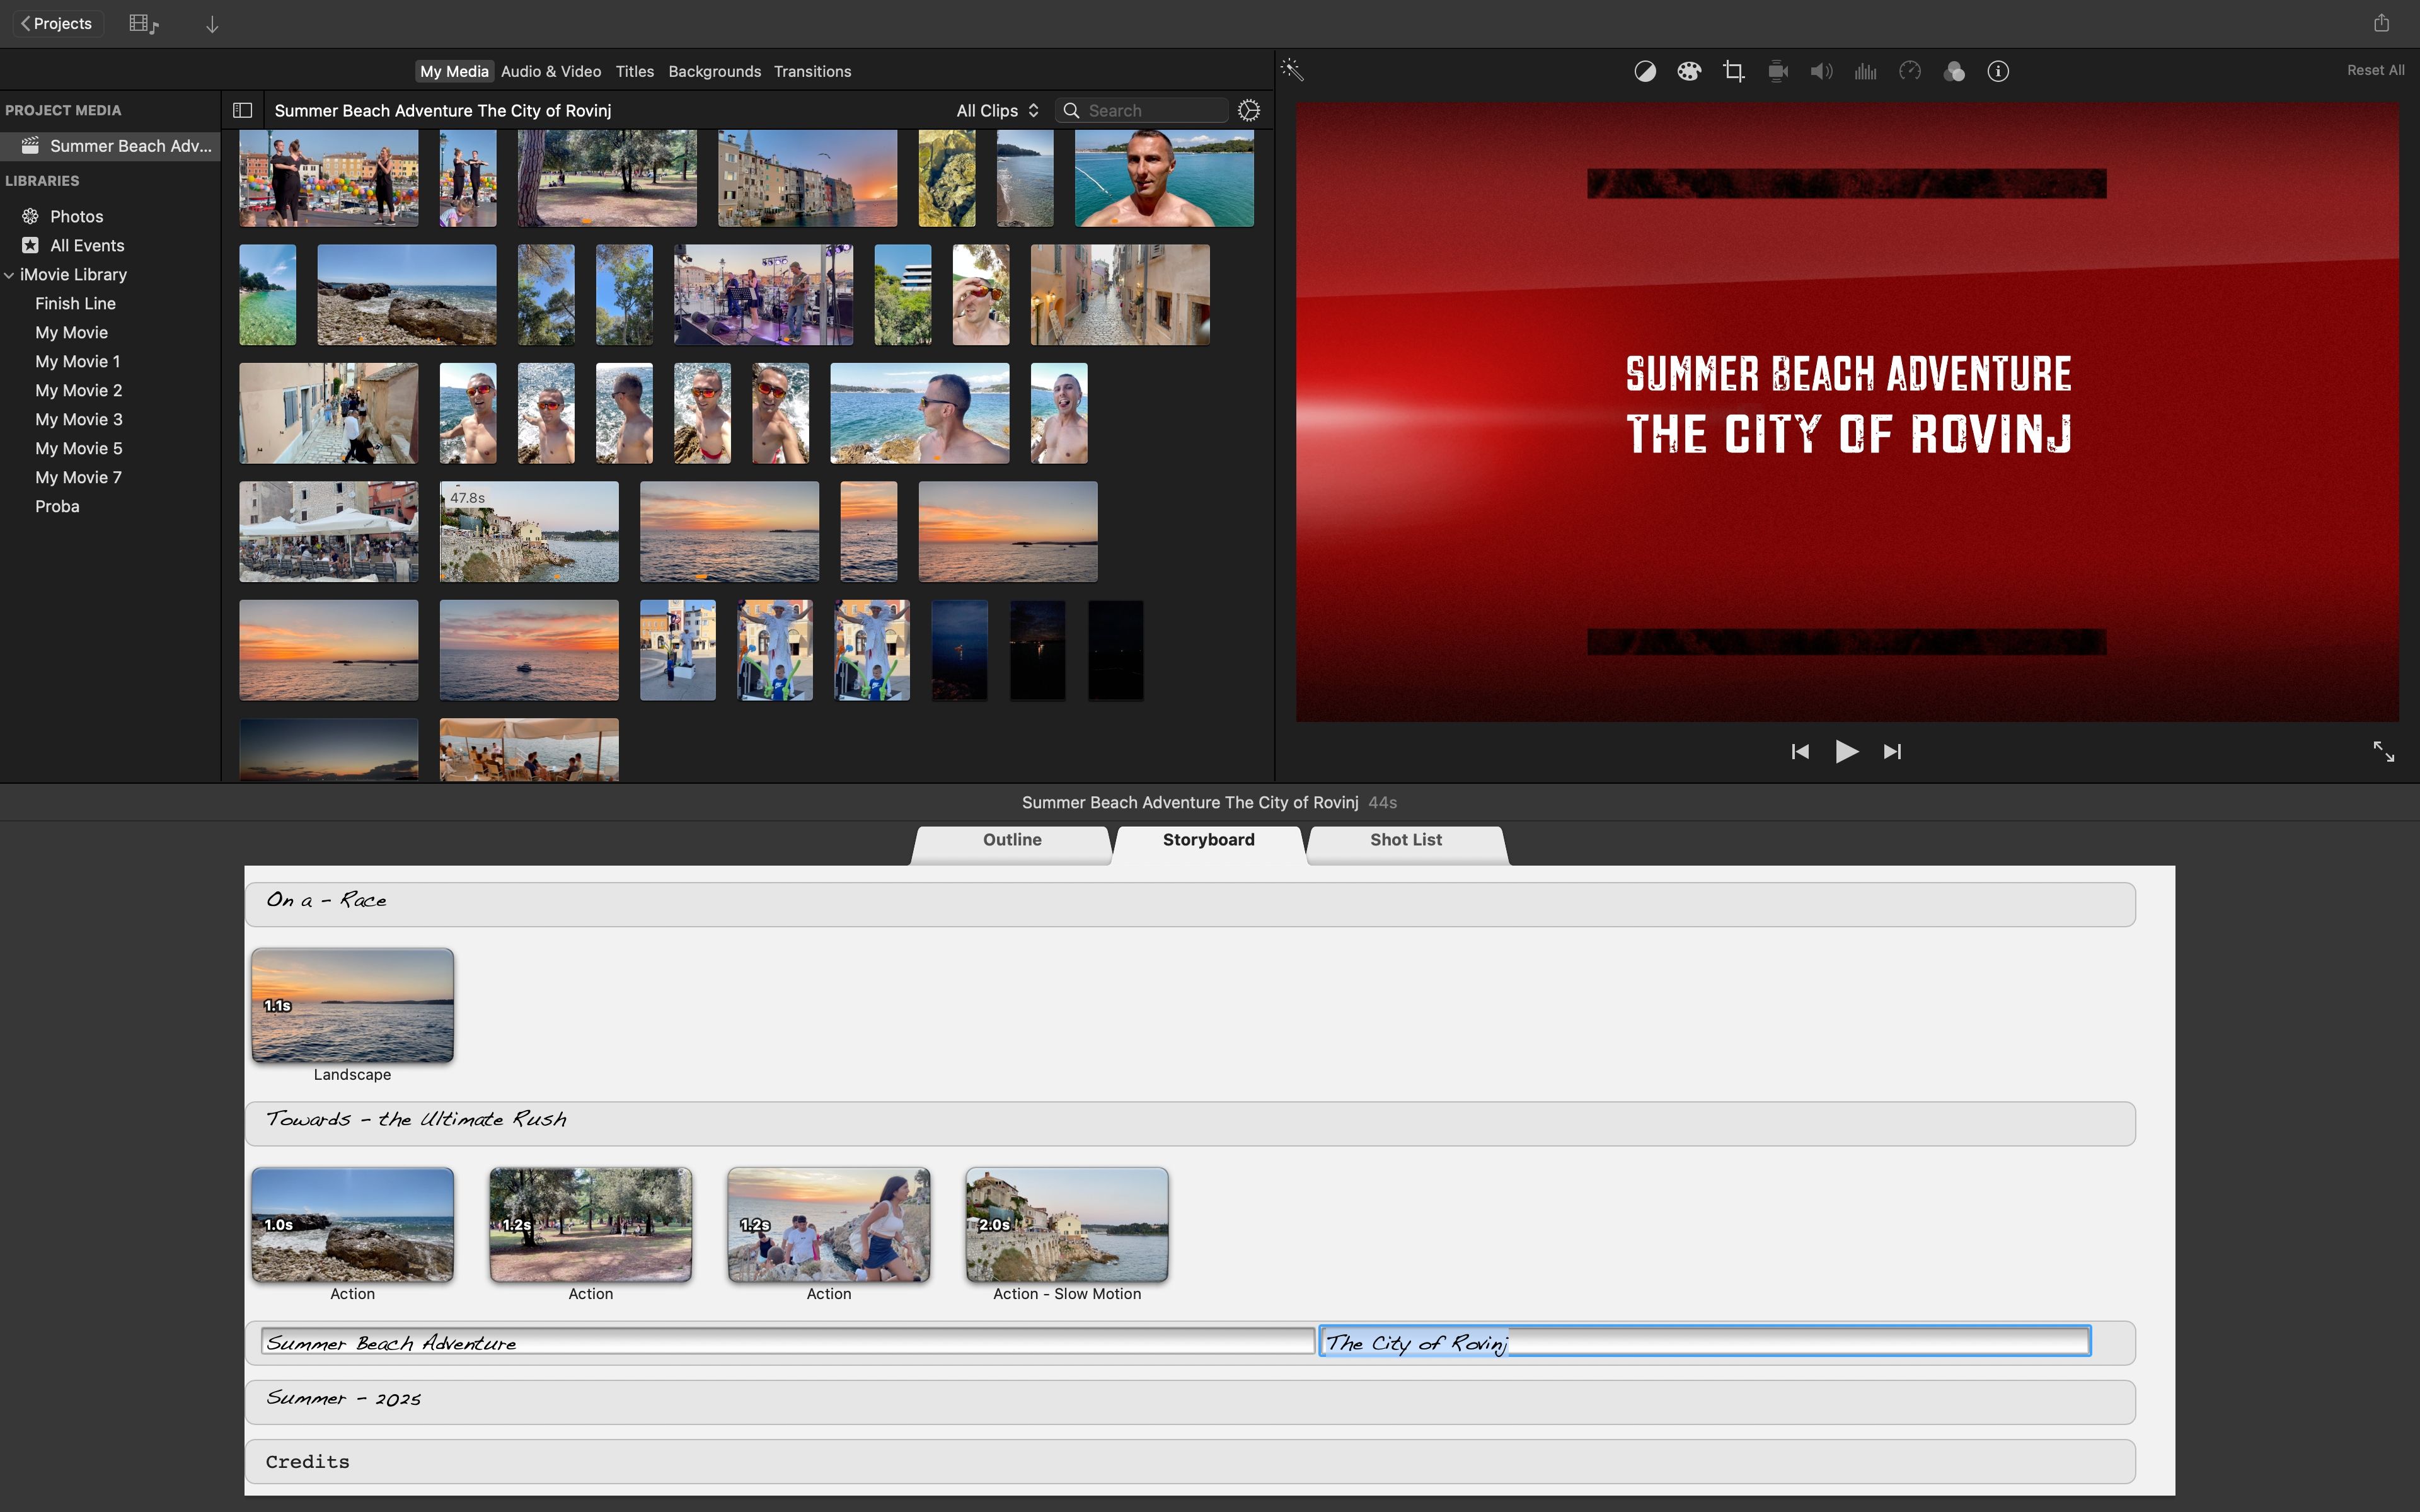Toggle the media browser display button
The width and height of the screenshot is (2420, 1512).
click(143, 24)
